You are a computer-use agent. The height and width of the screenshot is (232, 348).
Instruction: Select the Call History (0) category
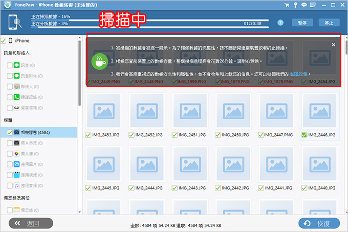[x=39, y=97]
